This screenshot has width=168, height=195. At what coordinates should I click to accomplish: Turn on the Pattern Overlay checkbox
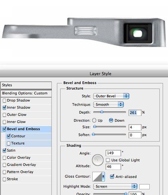[x=4, y=172]
